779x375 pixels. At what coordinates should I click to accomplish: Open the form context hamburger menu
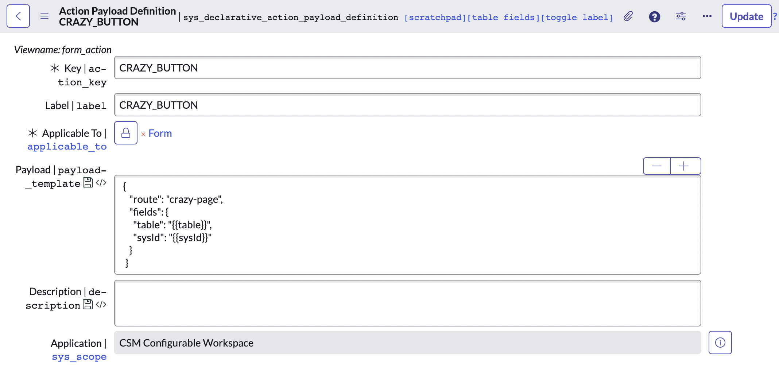(44, 16)
